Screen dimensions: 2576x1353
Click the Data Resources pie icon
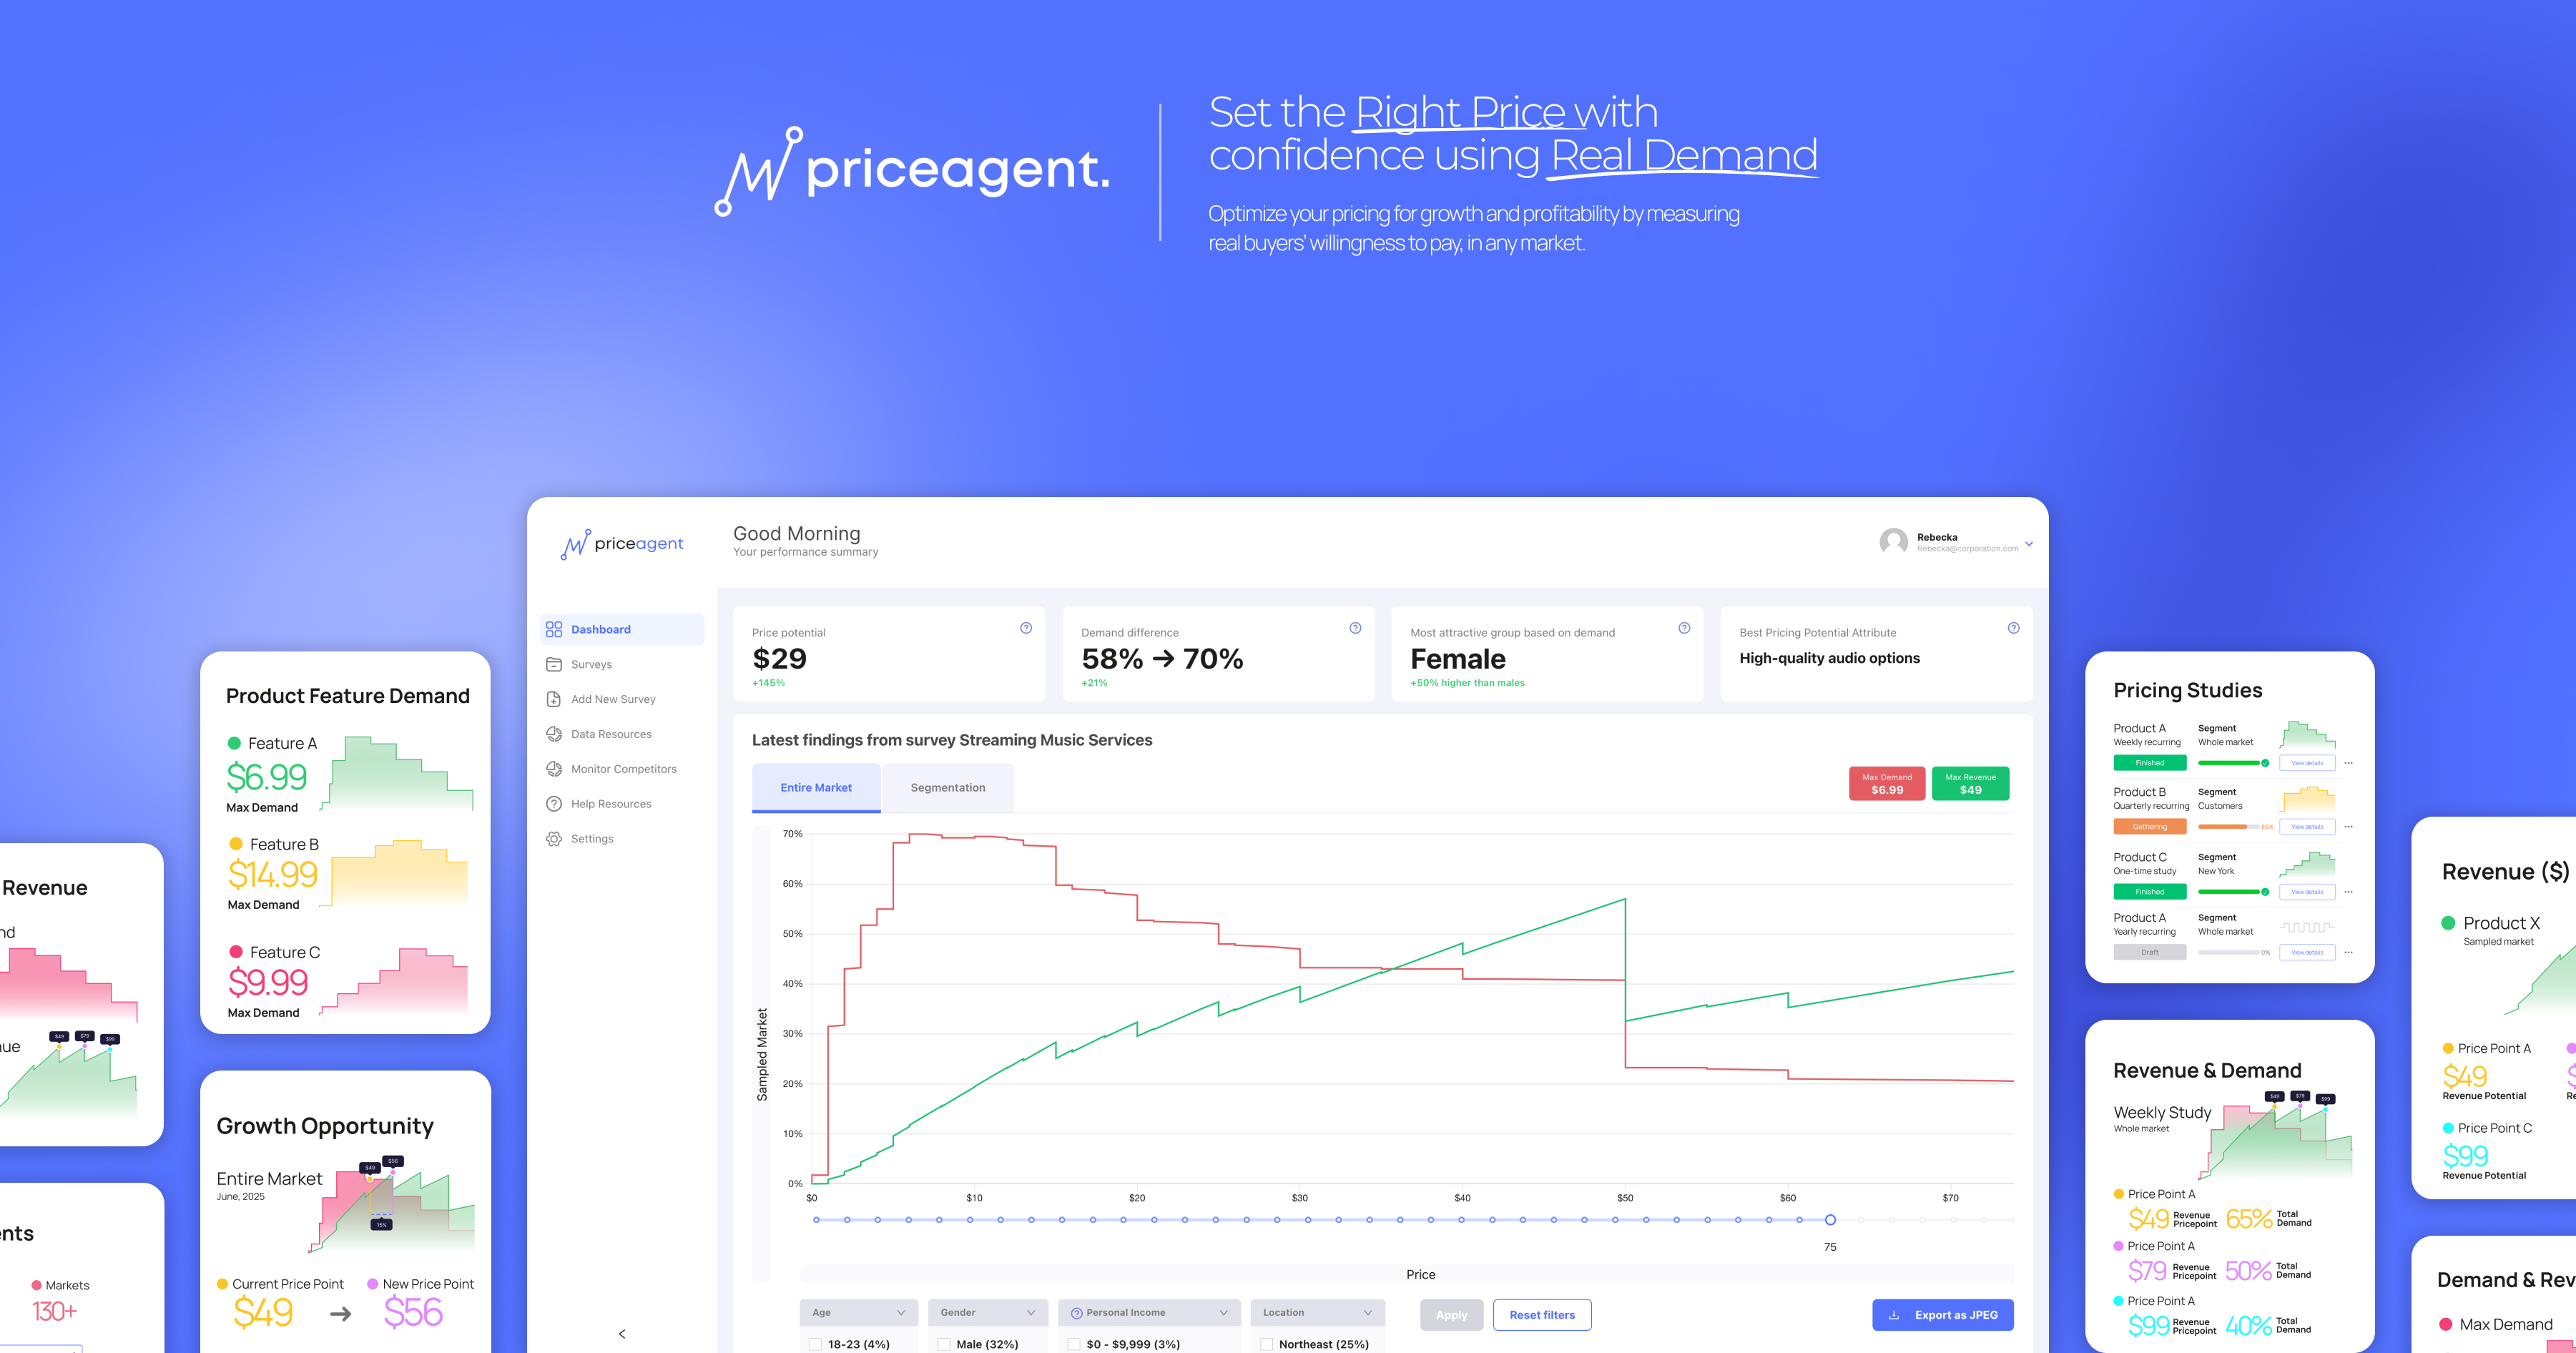coord(554,734)
